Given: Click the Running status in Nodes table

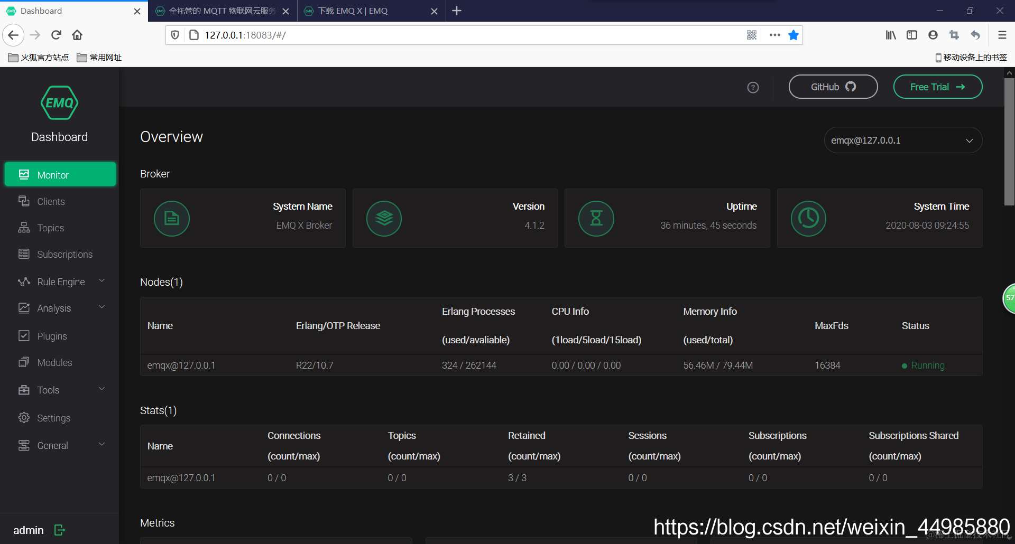Looking at the screenshot, I should (923, 365).
